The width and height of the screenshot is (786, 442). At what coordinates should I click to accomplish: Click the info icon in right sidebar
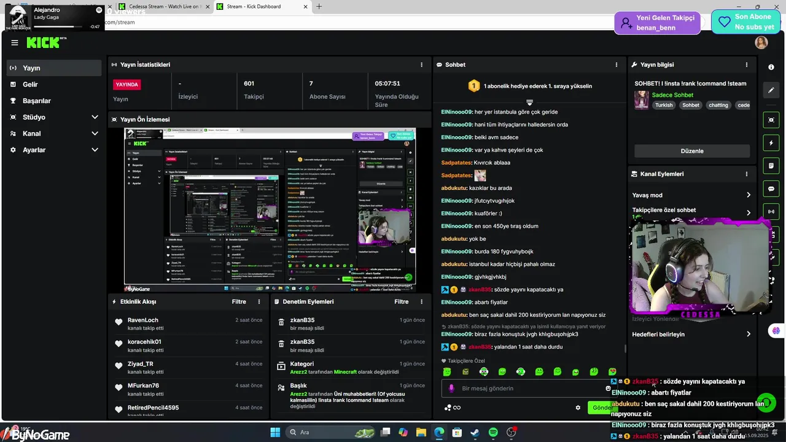[x=771, y=67]
